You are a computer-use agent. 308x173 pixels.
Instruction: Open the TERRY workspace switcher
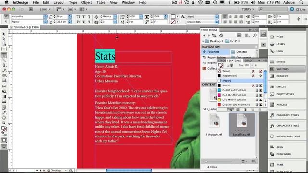click(x=247, y=9)
